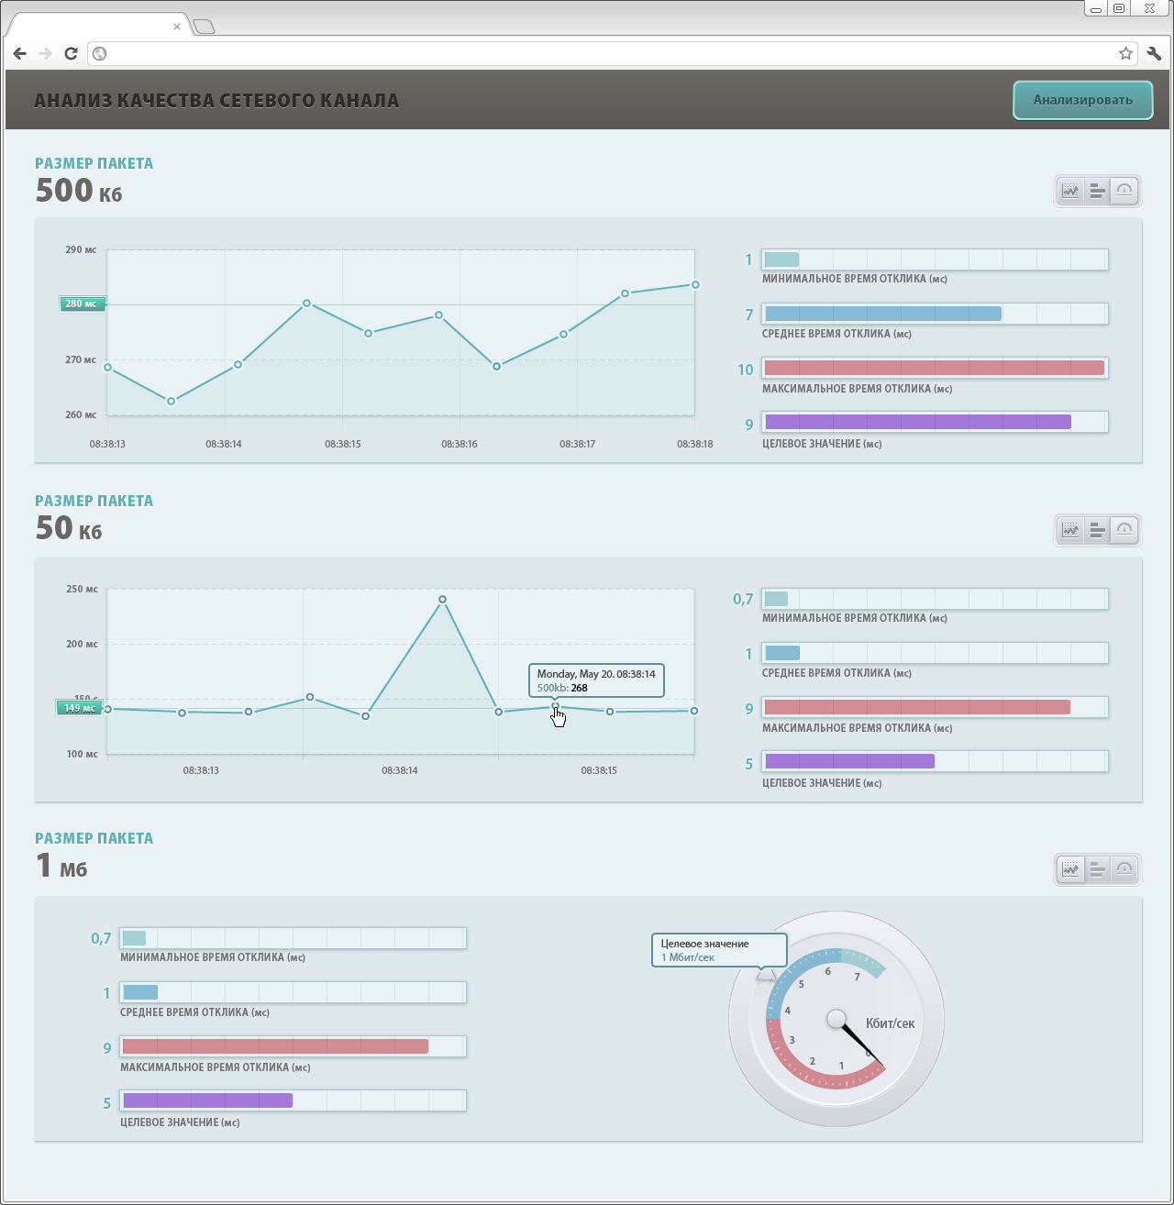Show line chart for 1 Мб packet
Image resolution: width=1174 pixels, height=1205 pixels.
pos(1070,869)
